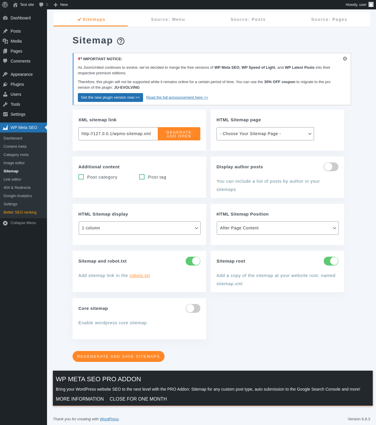Image resolution: width=376 pixels, height=425 pixels.
Task: Click Get the new plugin version now
Action: click(110, 98)
